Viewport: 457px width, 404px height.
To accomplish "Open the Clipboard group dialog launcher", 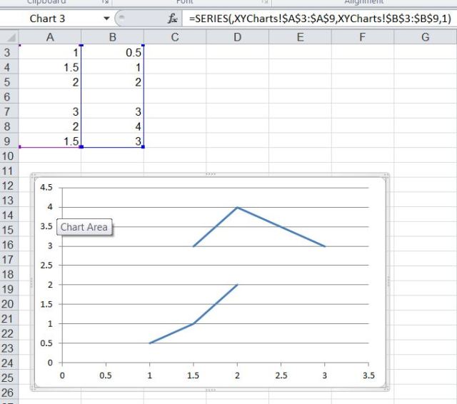I will pyautogui.click(x=106, y=2).
